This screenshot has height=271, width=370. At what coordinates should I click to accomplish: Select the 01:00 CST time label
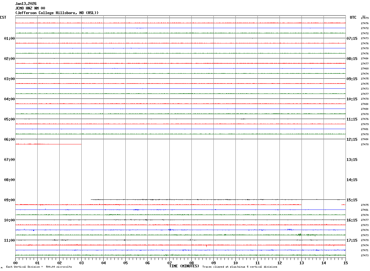[x=9, y=39]
